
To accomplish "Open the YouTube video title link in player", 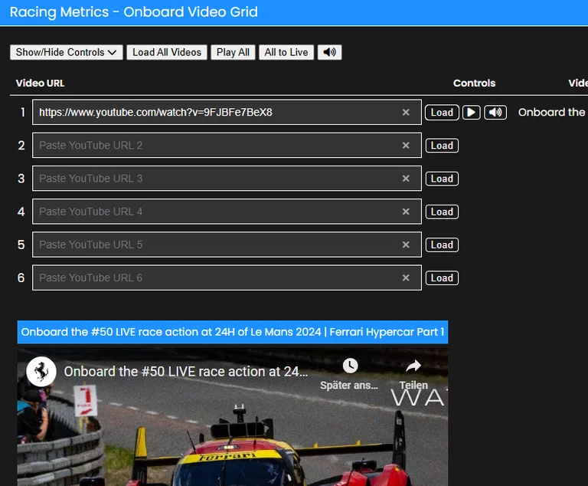I will (185, 372).
